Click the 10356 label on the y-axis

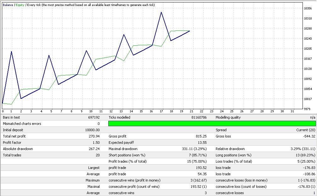pyautogui.click(x=308, y=8)
